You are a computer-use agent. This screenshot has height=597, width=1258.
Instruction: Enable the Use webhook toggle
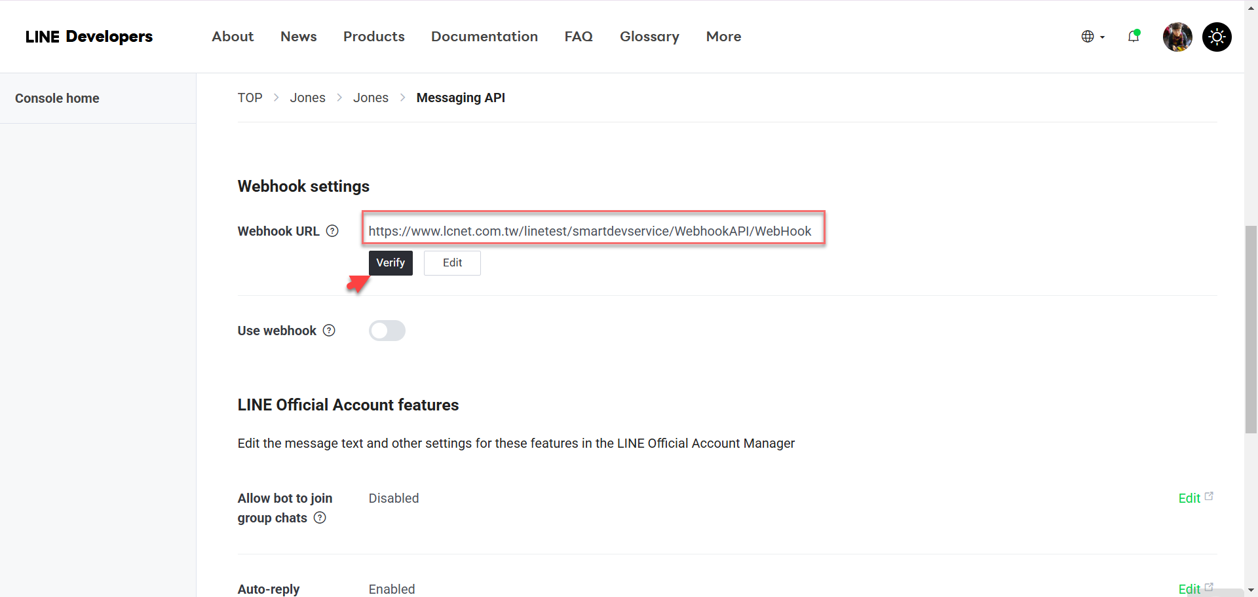(387, 331)
